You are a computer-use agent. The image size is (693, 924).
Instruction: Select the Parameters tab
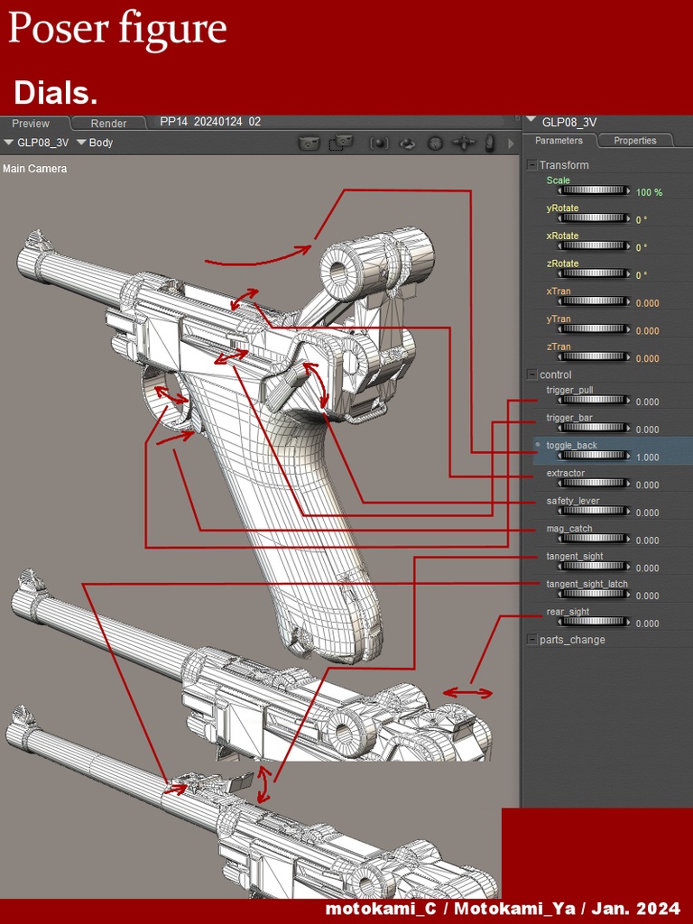(x=559, y=140)
